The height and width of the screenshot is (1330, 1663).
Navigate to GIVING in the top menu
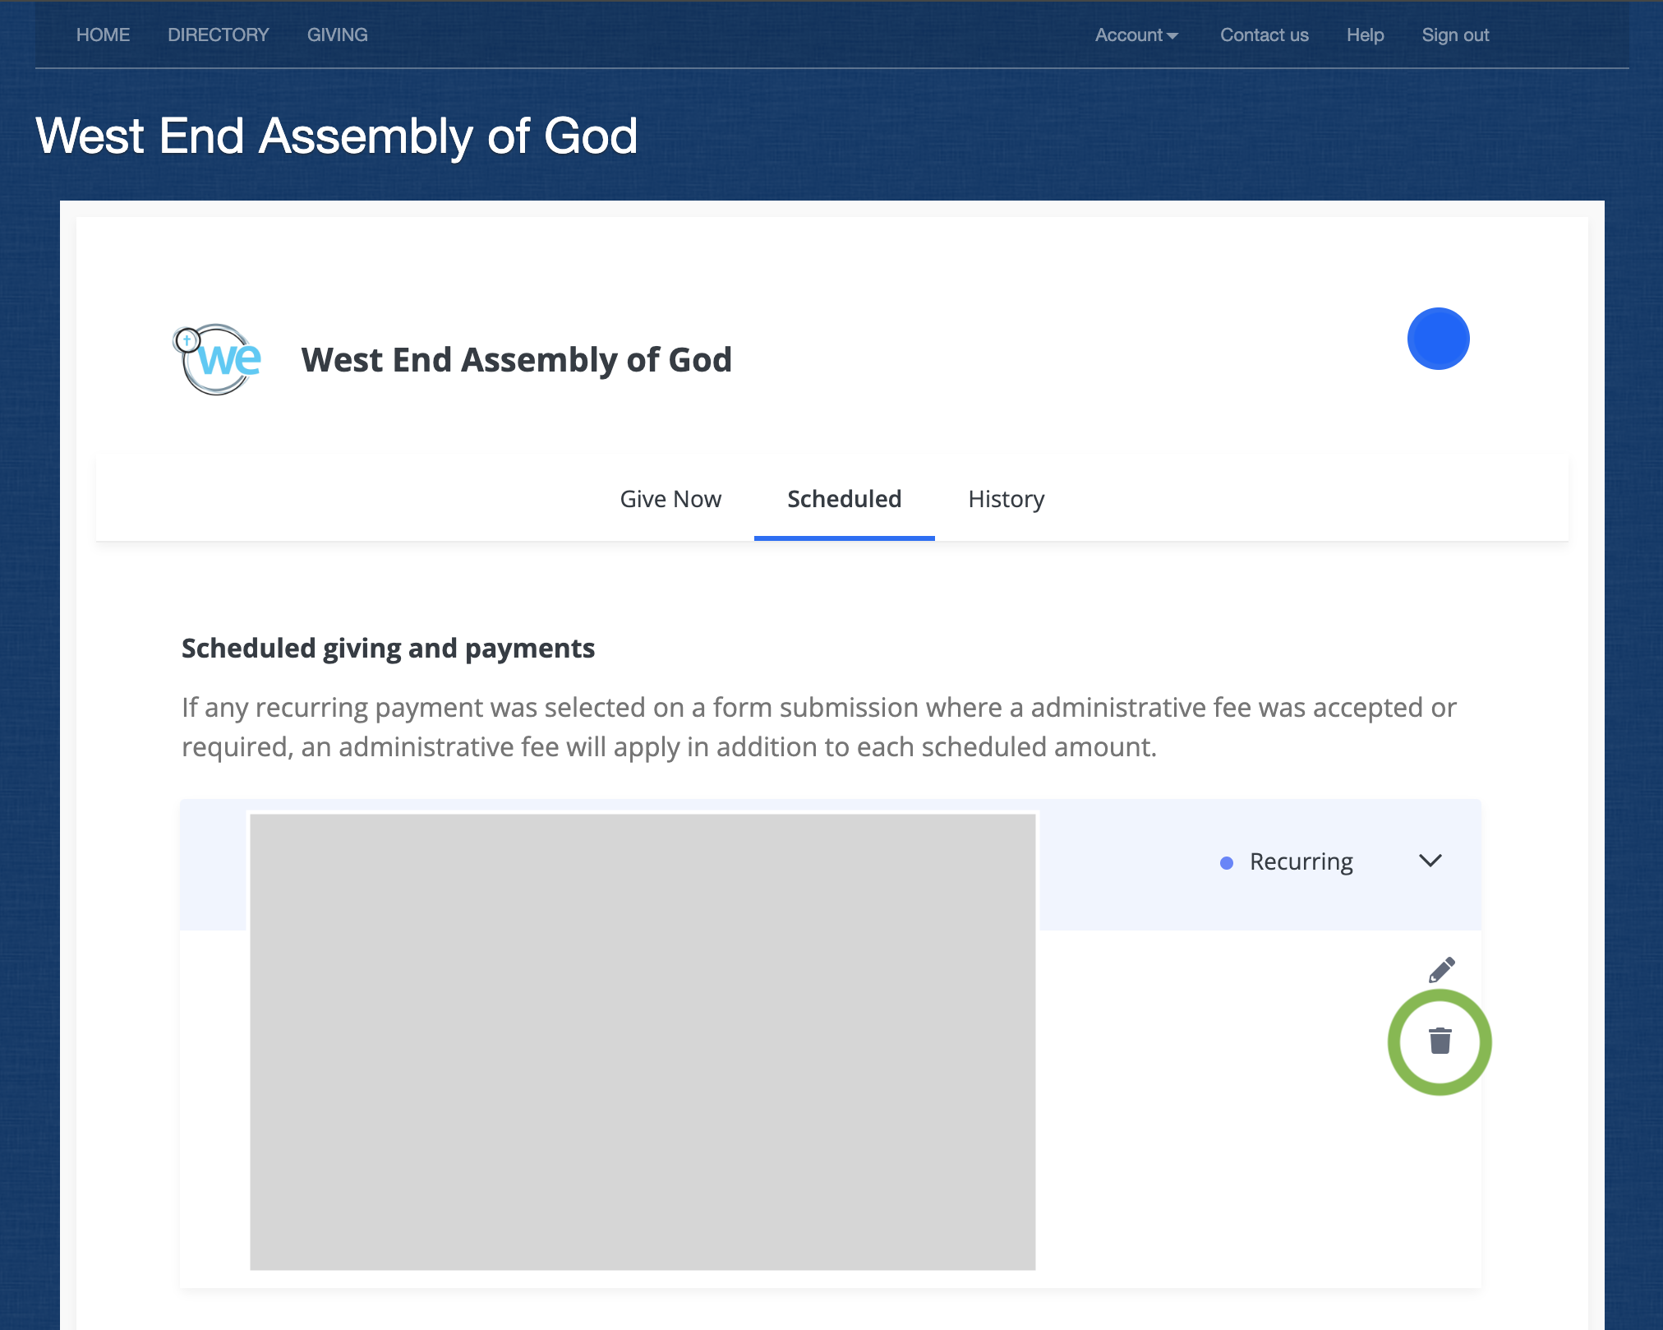(x=337, y=35)
